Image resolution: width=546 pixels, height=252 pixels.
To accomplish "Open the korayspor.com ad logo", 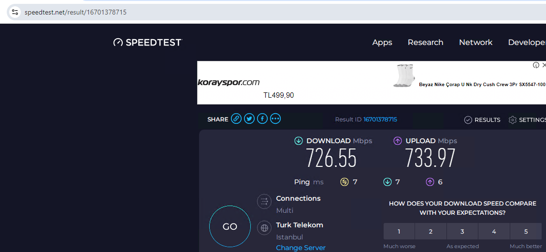I will (229, 83).
